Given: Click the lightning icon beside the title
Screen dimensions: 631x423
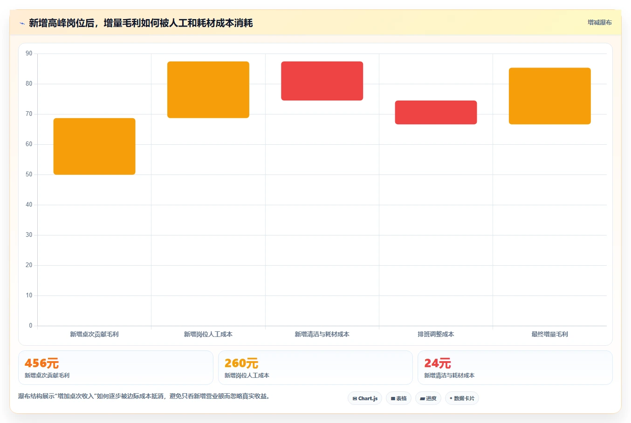Looking at the screenshot, I should (22, 23).
